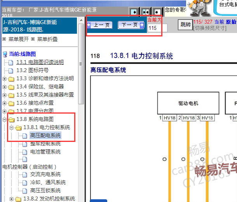
Task: Expand all menus with 菜单展开
Action: 18,39
